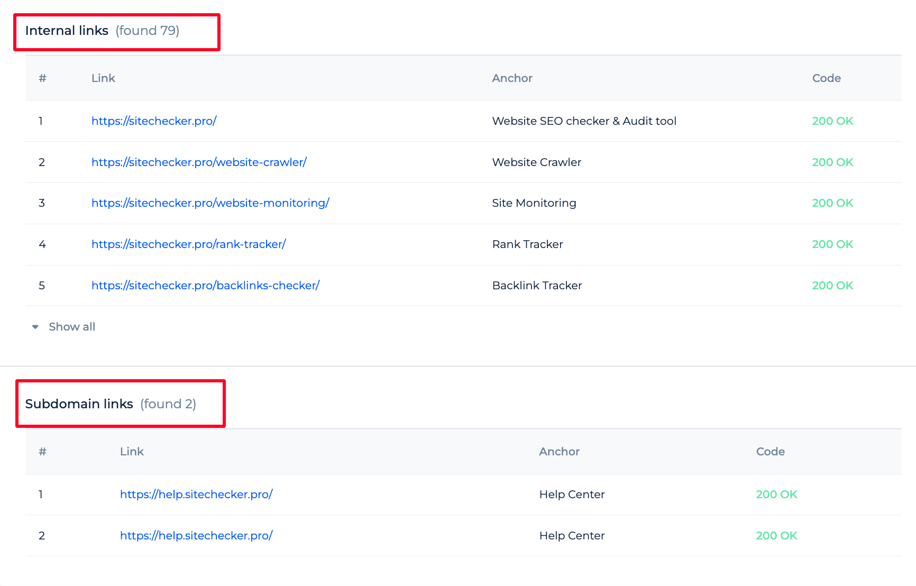This screenshot has height=586, width=916.
Task: Open the rank-tracker internal link
Action: point(189,244)
